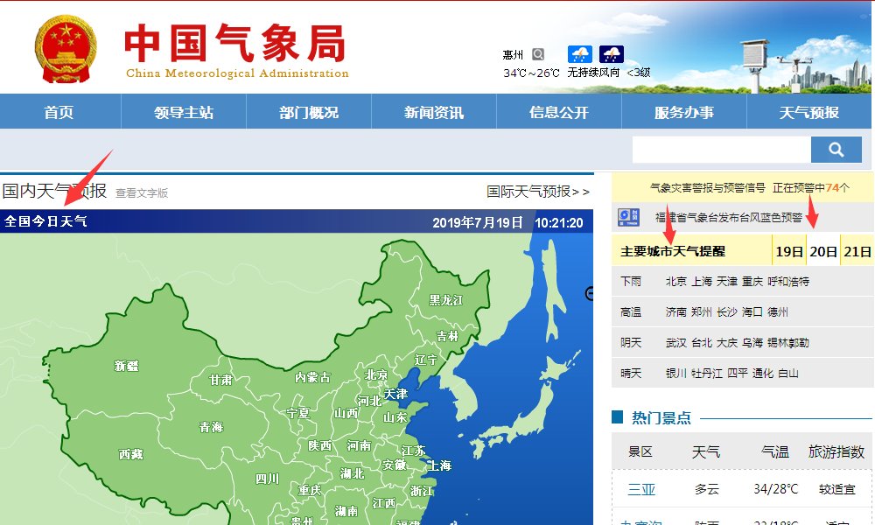Click inside the site search input box
Viewport: 875px width, 525px height.
click(720, 149)
